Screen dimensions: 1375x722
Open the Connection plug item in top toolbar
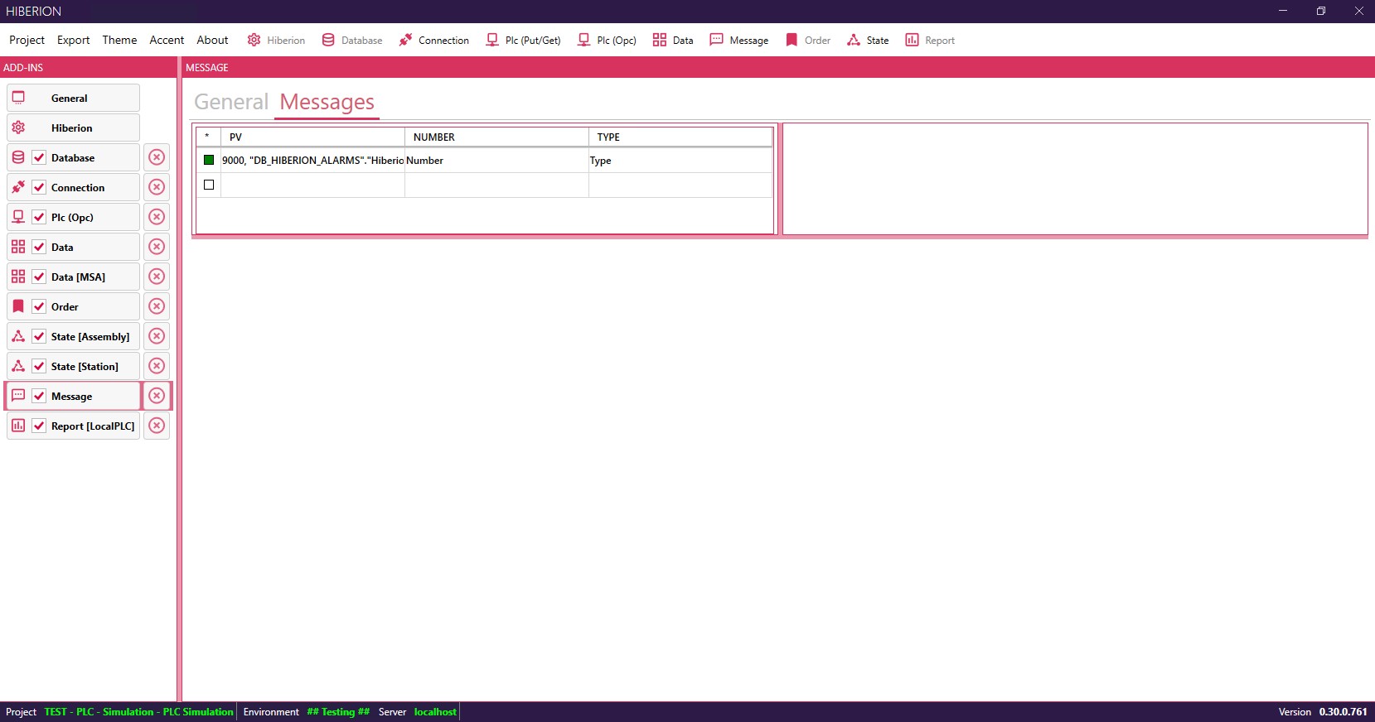pos(433,40)
